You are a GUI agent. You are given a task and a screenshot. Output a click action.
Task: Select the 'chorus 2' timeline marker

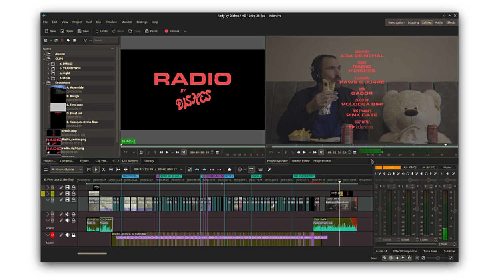pos(256,176)
